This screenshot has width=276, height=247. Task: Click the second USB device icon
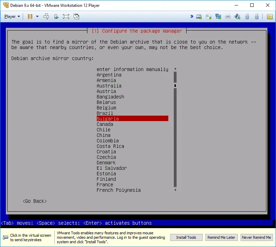click(257, 17)
